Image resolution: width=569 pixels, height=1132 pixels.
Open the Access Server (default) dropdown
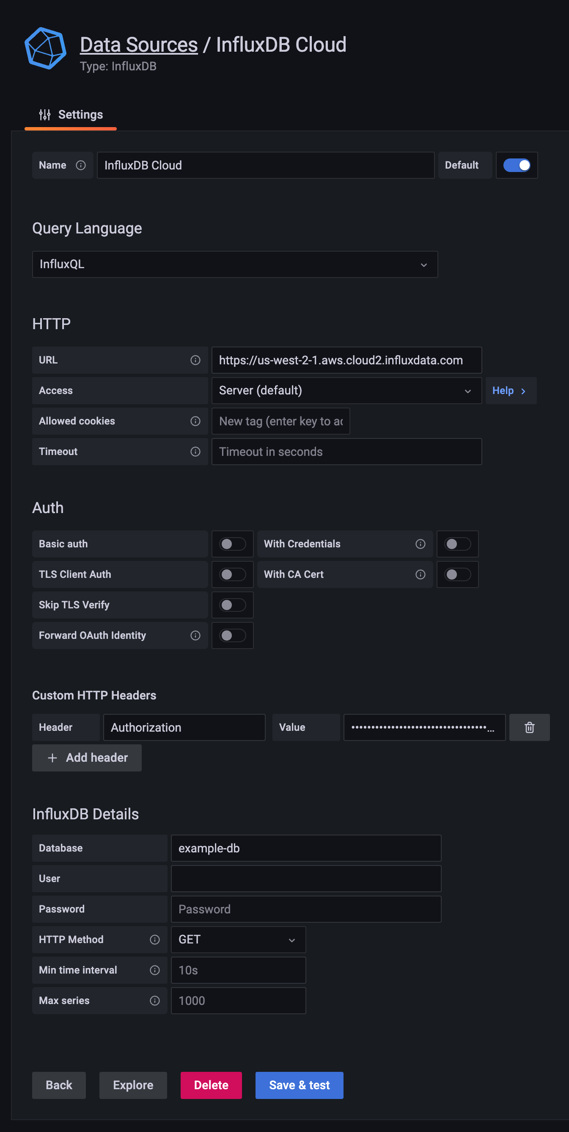click(346, 391)
